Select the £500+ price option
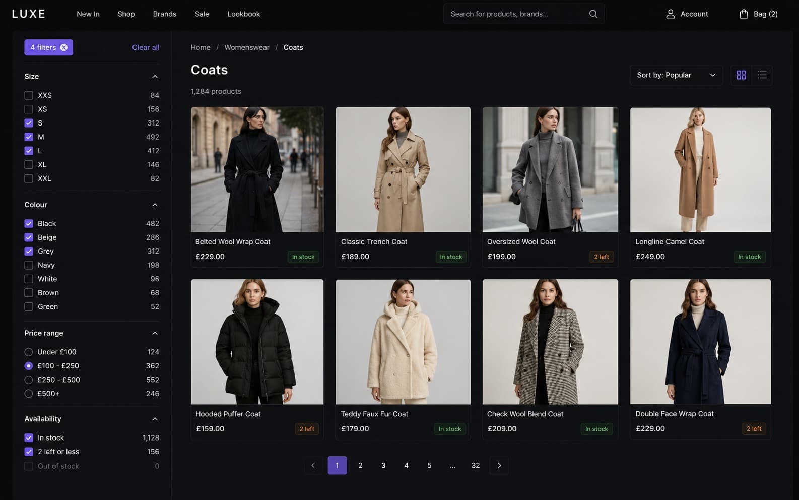Viewport: 799px width, 500px height. pyautogui.click(x=29, y=394)
